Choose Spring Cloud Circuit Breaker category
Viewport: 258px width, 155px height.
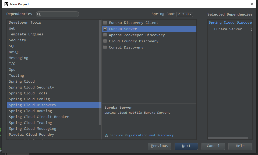coord(39,117)
